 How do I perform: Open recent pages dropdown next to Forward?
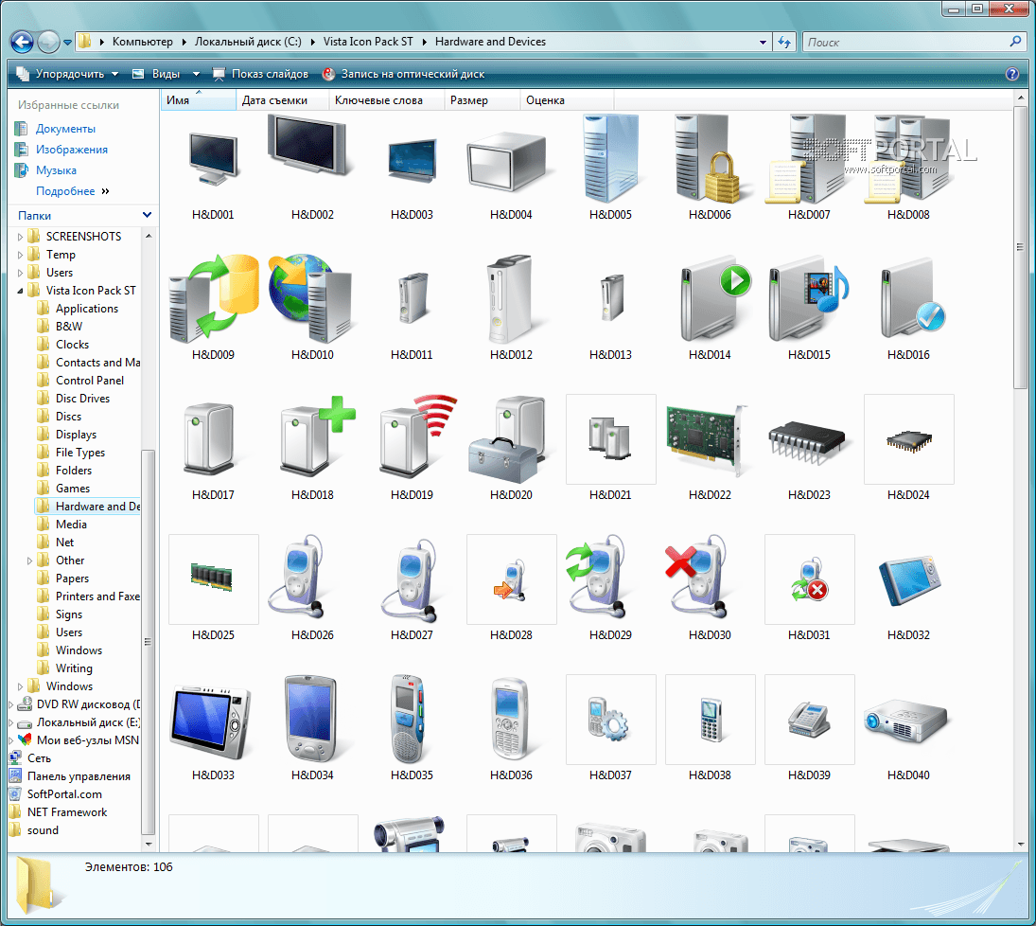click(67, 43)
